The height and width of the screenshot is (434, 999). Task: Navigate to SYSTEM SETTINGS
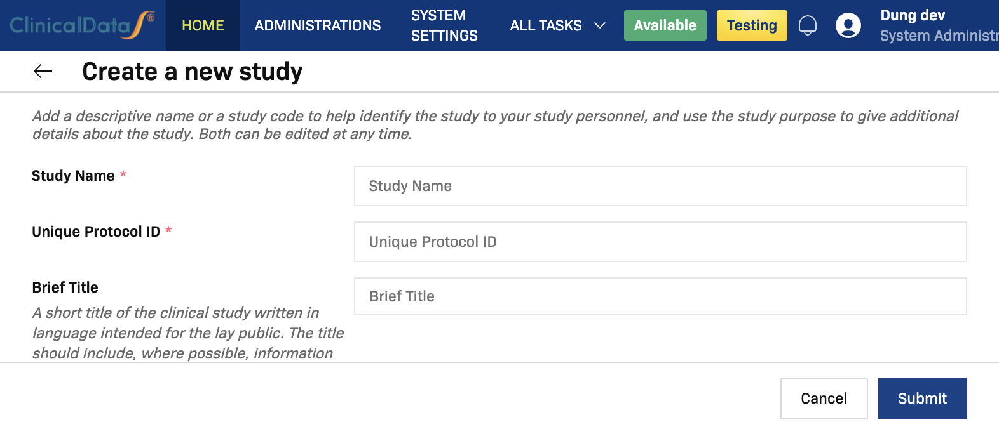pyautogui.click(x=444, y=25)
